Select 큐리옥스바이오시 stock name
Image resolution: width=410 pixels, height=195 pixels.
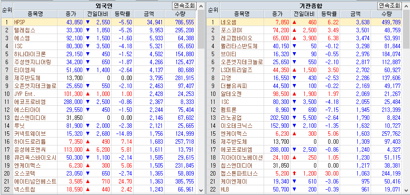(35, 157)
